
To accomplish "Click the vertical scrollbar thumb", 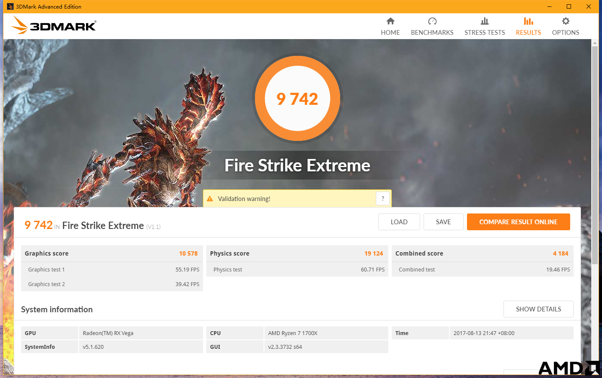I will (x=595, y=155).
